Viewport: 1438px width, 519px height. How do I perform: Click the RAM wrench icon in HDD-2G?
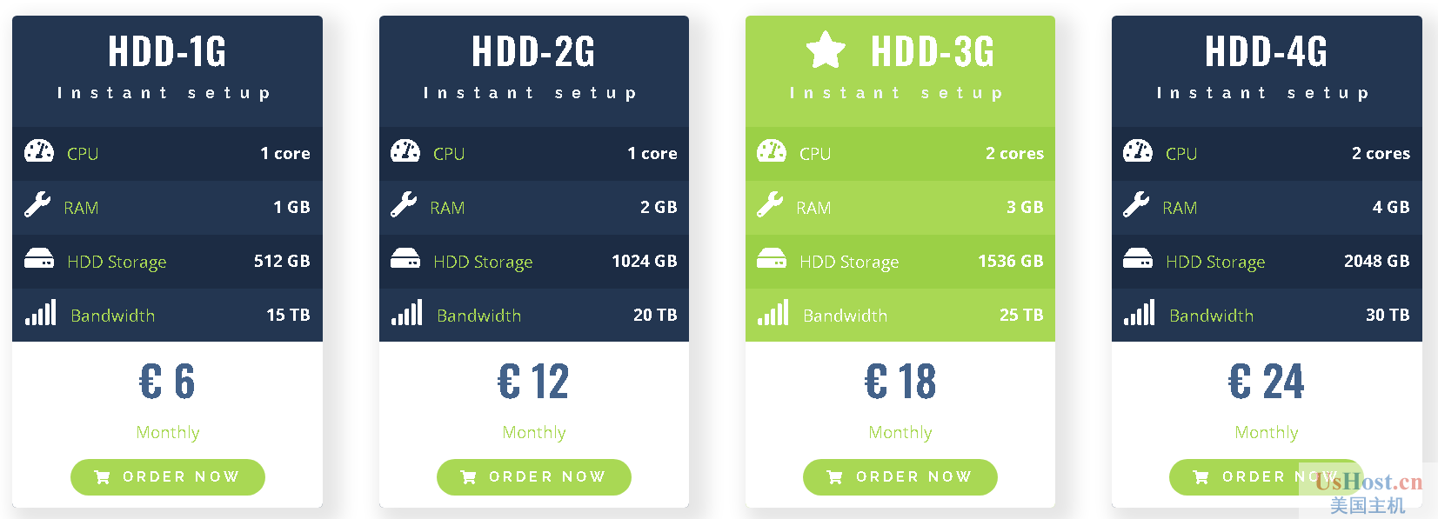point(404,204)
